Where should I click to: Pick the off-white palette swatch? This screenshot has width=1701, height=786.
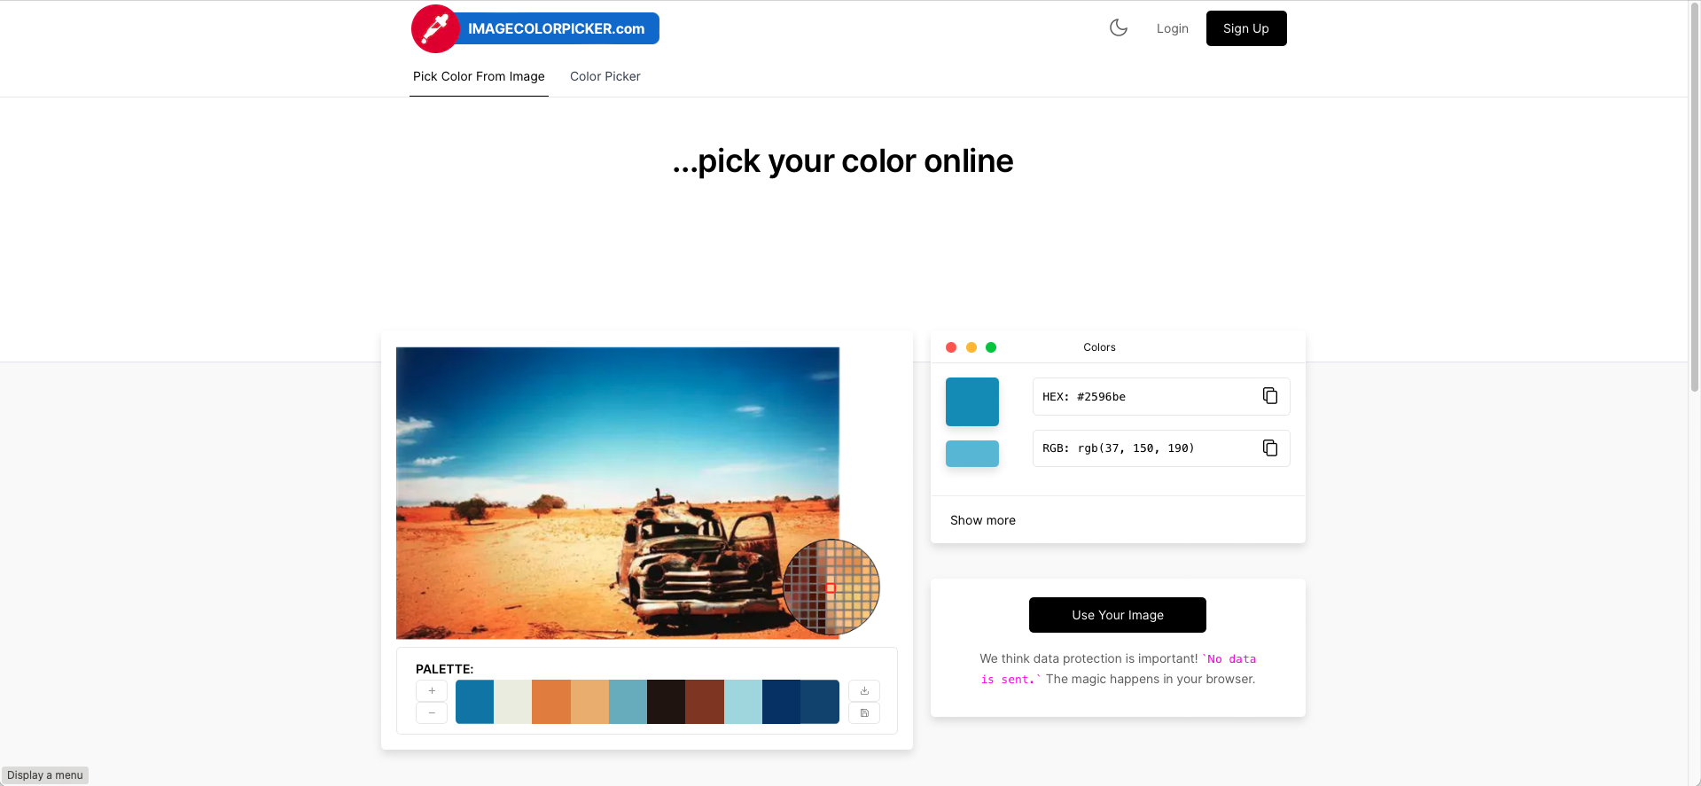click(x=512, y=702)
